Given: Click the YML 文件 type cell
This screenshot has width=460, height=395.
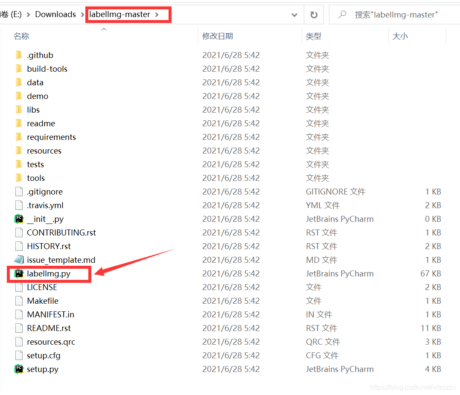Looking at the screenshot, I should pyautogui.click(x=323, y=205).
